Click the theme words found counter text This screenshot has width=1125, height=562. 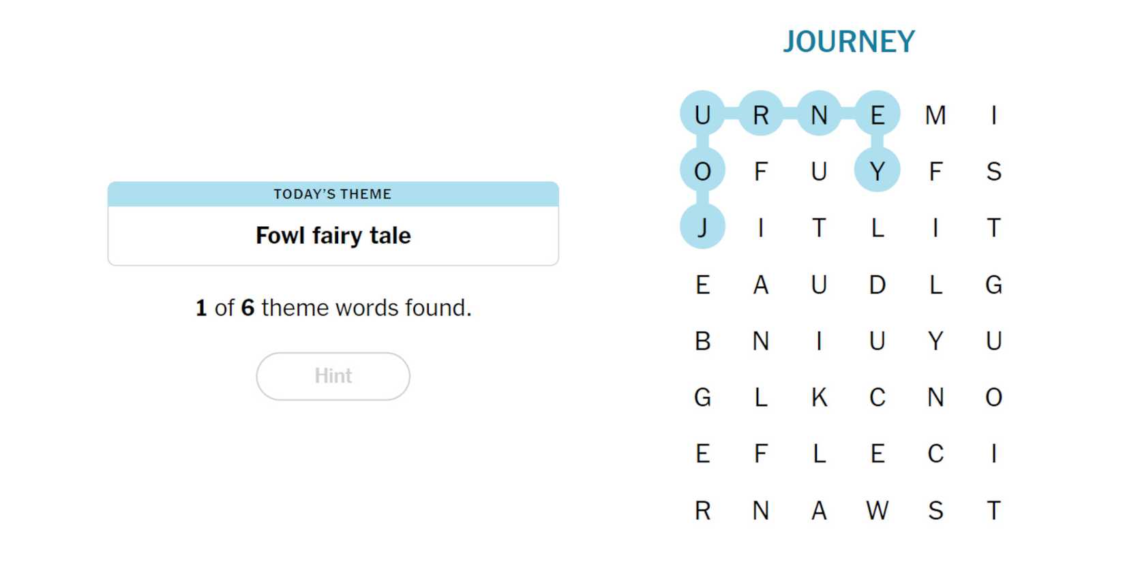click(x=333, y=307)
